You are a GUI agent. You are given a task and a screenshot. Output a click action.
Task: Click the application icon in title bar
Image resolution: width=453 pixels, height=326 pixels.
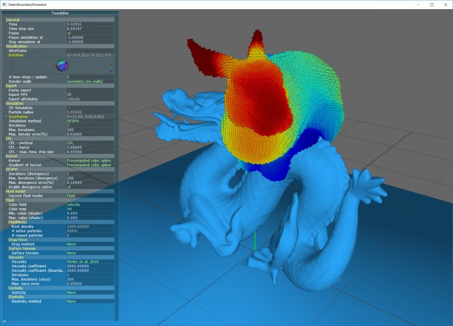[x=4, y=5]
